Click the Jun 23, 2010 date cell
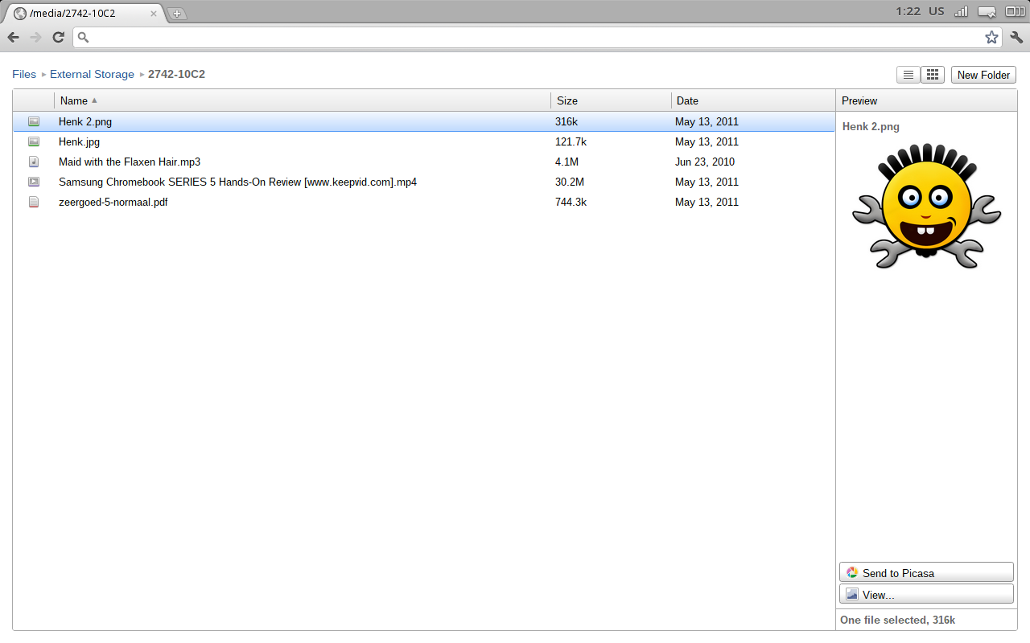Viewport: 1030px width, 643px height. coord(705,162)
